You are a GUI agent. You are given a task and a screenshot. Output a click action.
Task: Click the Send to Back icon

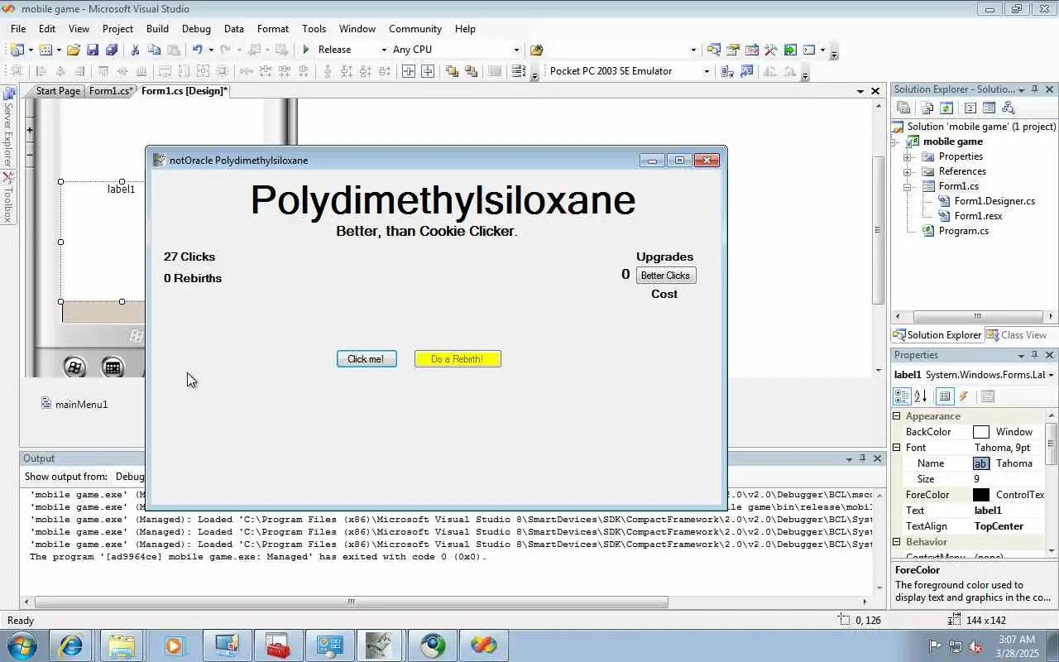point(471,71)
